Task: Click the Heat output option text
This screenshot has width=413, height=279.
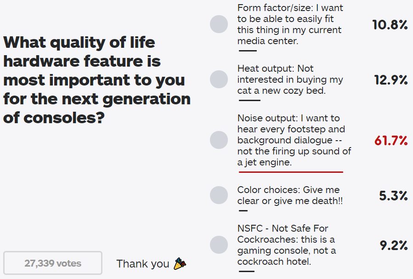Action: (290, 80)
